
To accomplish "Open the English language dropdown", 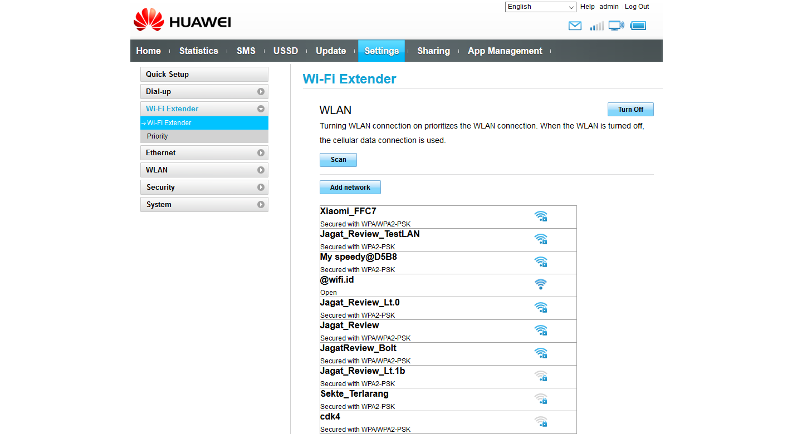I will click(x=540, y=7).
